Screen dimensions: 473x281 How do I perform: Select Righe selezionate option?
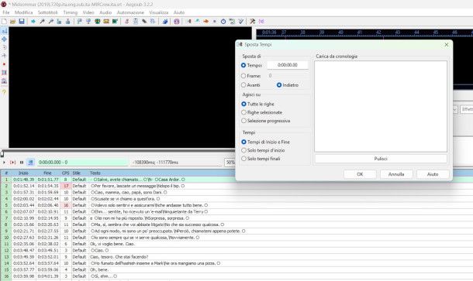coord(243,112)
